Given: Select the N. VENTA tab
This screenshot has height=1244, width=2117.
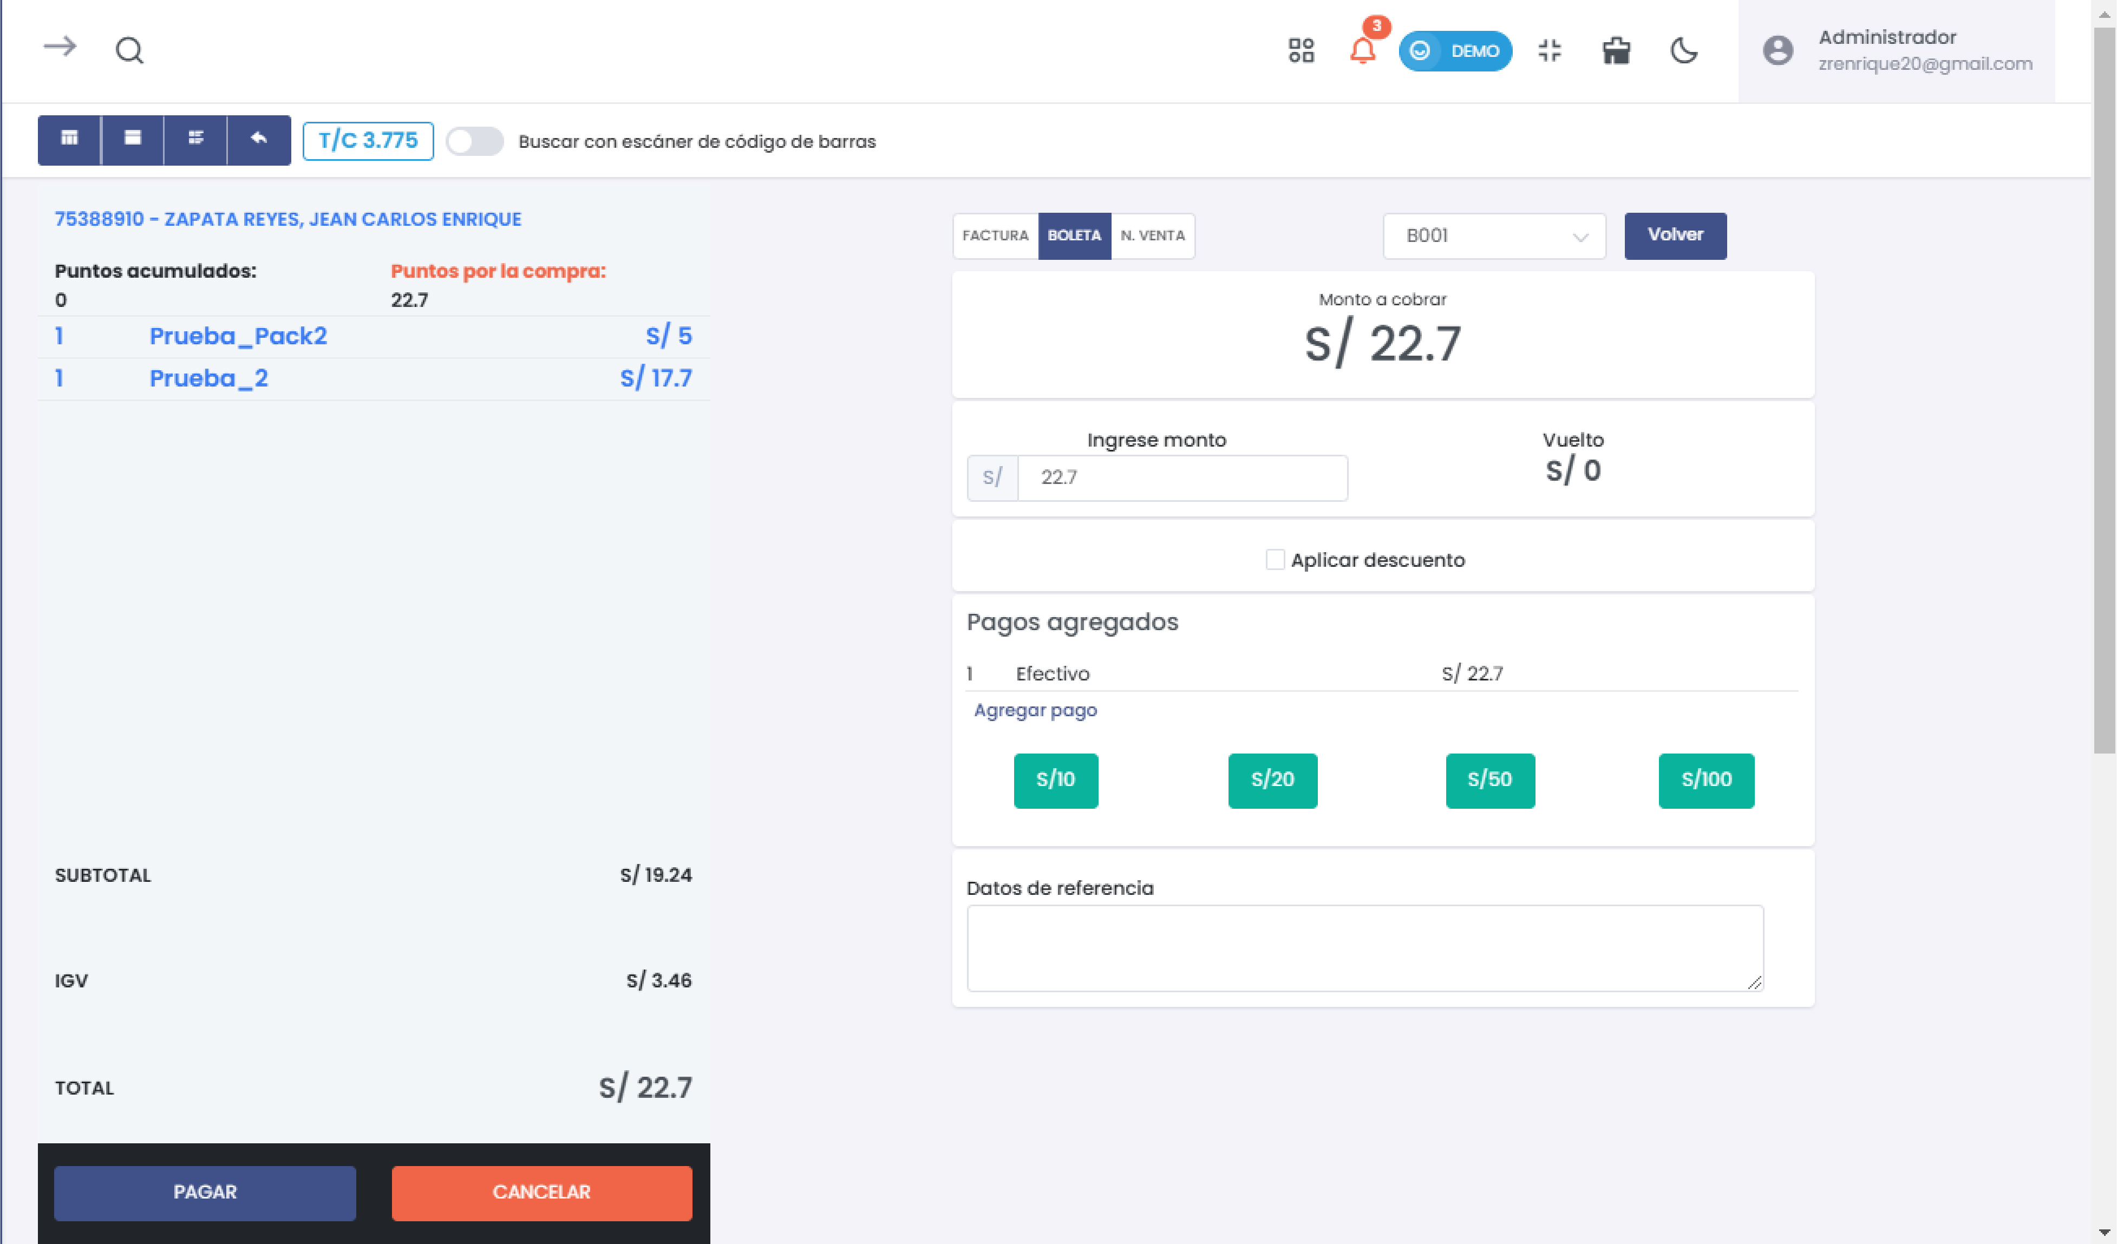Looking at the screenshot, I should point(1152,236).
